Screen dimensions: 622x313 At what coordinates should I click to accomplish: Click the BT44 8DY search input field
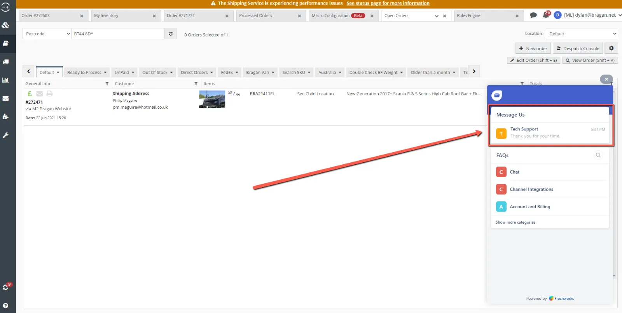118,34
